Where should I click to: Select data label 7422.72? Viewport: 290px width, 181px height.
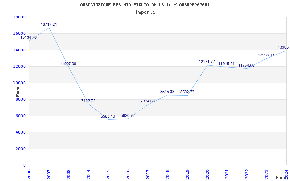tap(88, 101)
